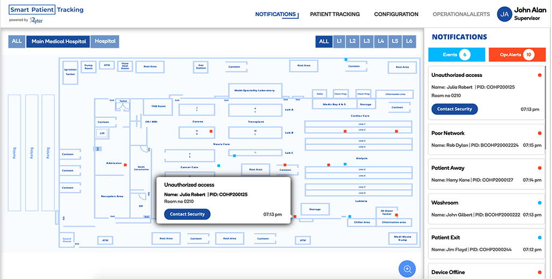The height and width of the screenshot is (279, 552).
Task: Click the magnifier zoom icon on map
Action: [407, 269]
